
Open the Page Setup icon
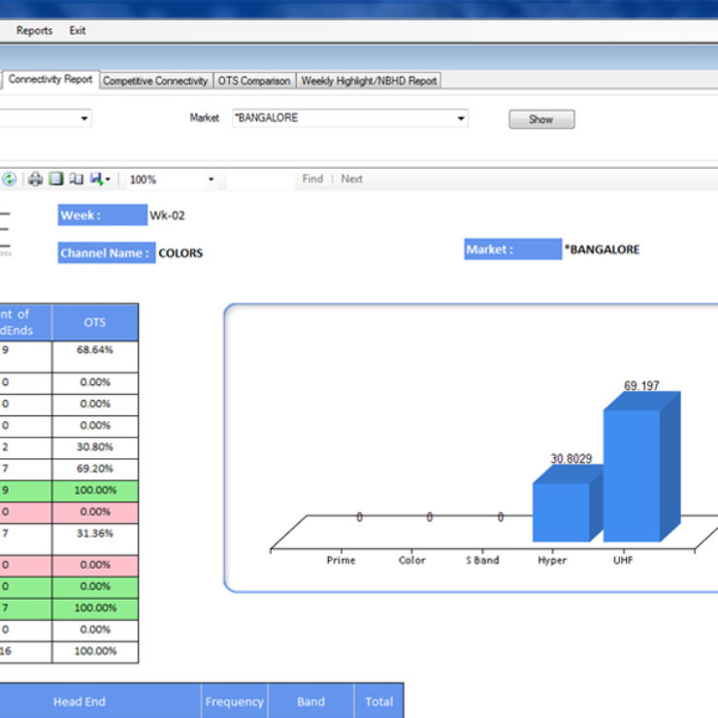tap(76, 179)
